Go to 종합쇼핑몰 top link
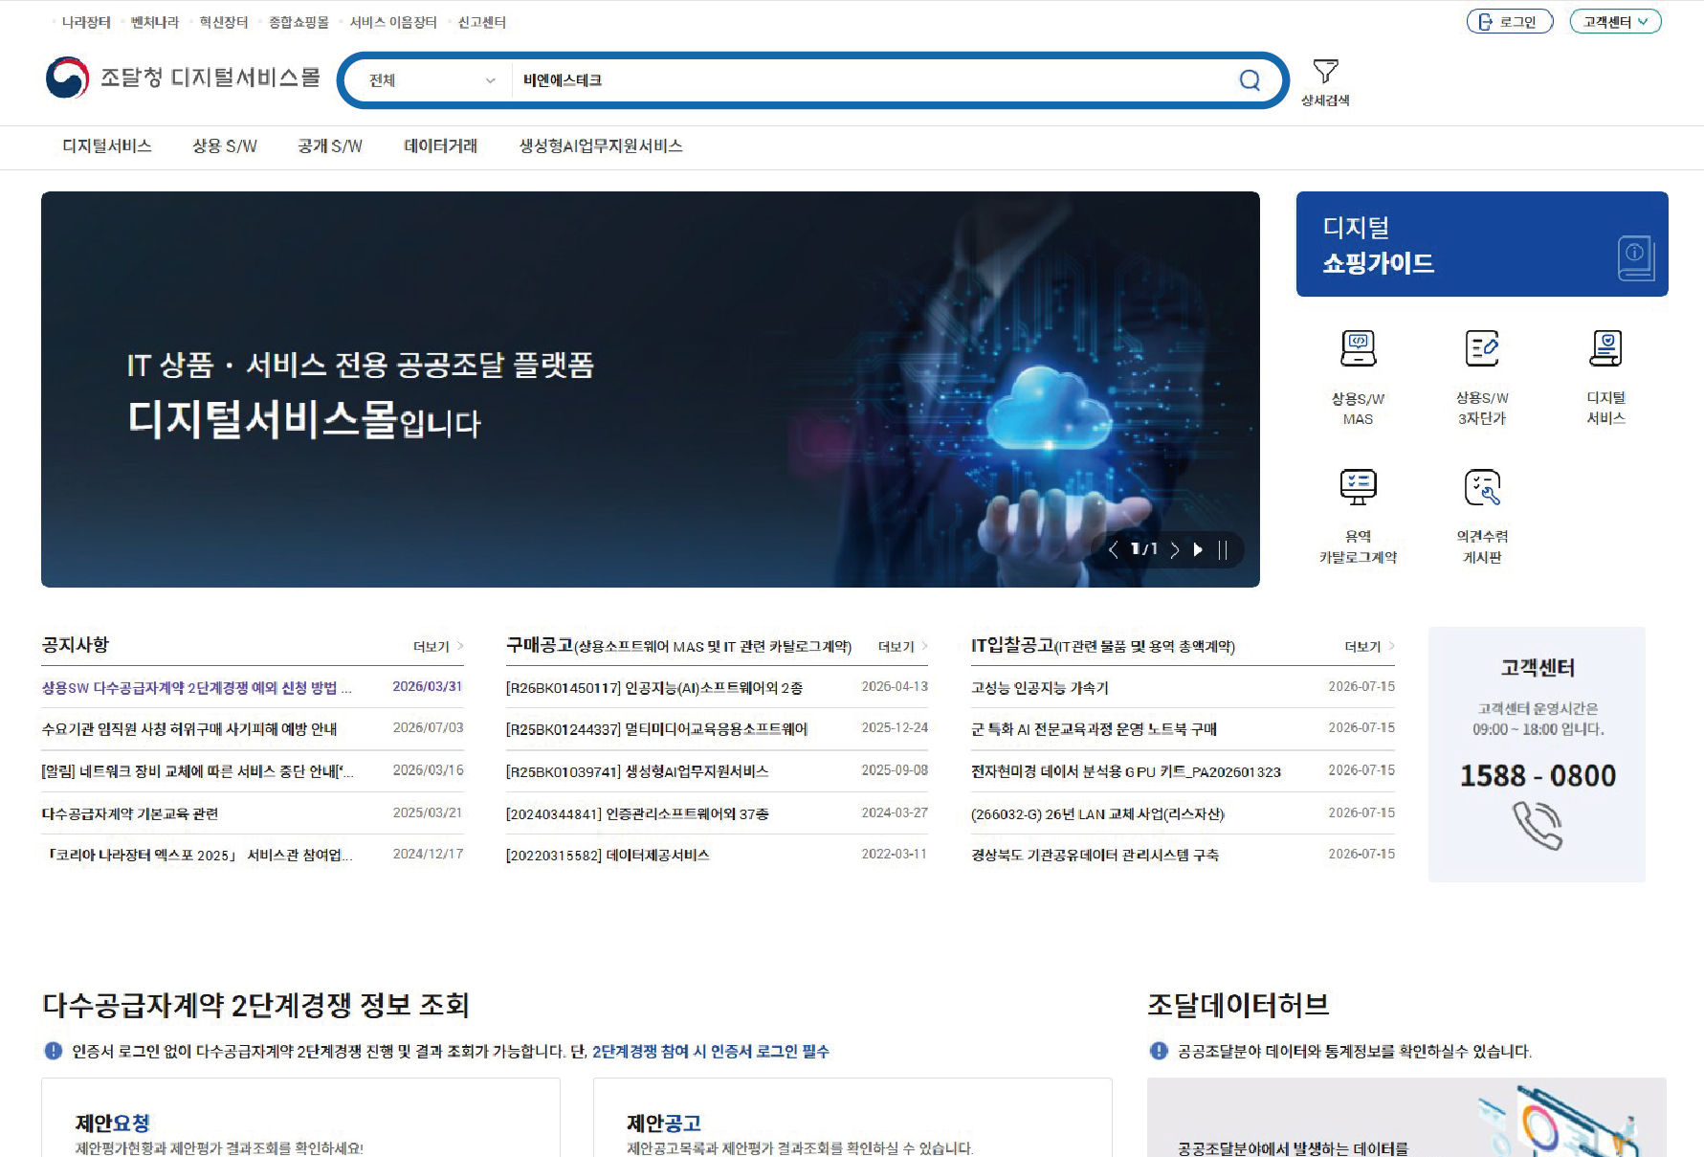This screenshot has width=1704, height=1157. tap(299, 22)
